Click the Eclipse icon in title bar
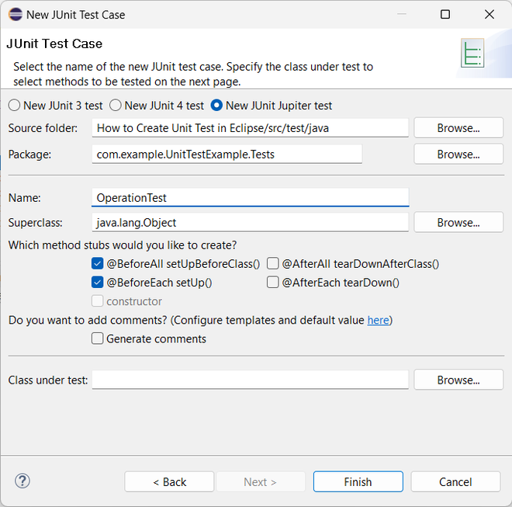 pyautogui.click(x=15, y=15)
